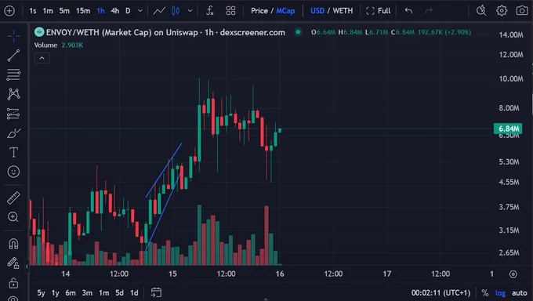Open the Fibonacci retracement lines tool
The width and height of the screenshot is (533, 301).
coord(13,74)
